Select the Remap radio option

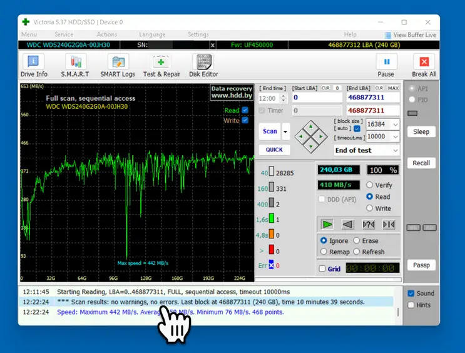coord(324,252)
